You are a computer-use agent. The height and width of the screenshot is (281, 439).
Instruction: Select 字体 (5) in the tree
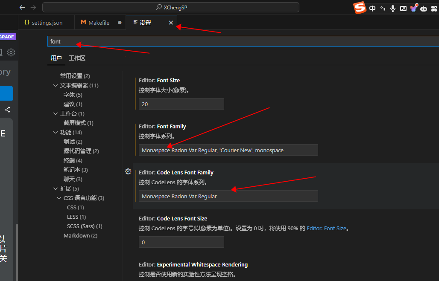point(73,95)
